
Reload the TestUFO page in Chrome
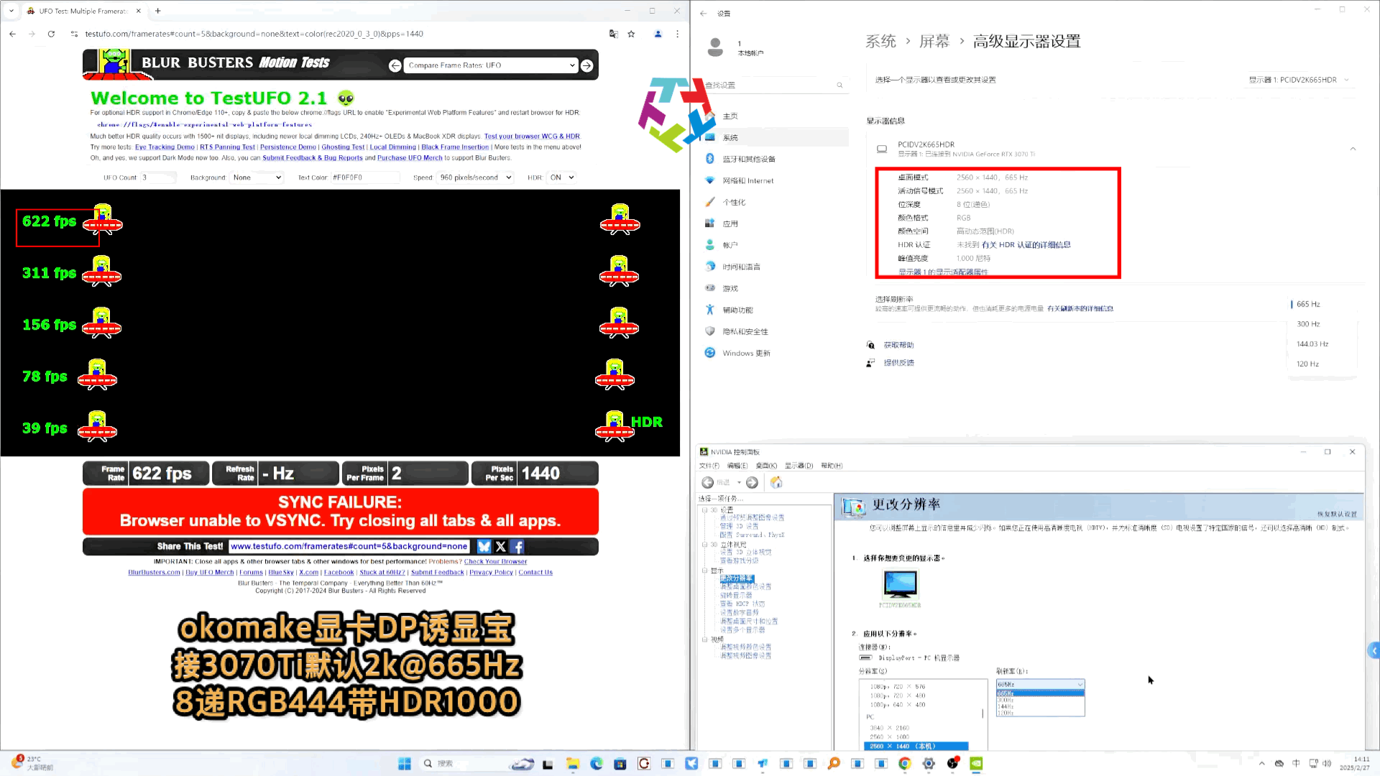[51, 34]
